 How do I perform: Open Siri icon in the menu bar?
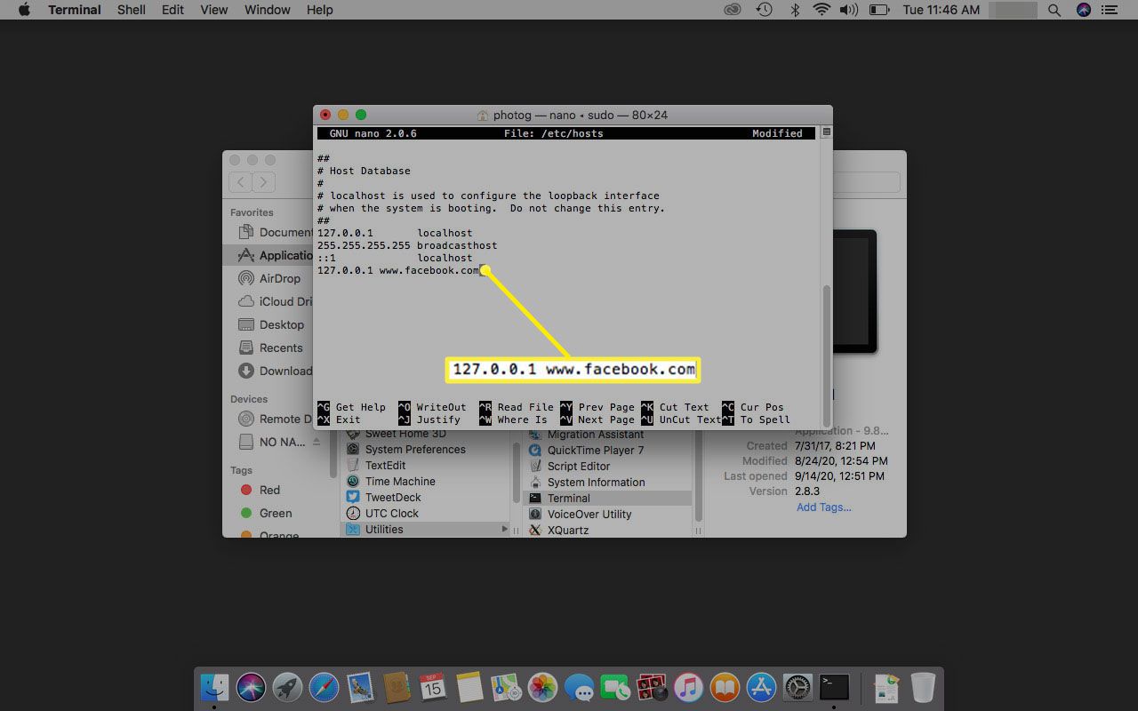(1084, 10)
